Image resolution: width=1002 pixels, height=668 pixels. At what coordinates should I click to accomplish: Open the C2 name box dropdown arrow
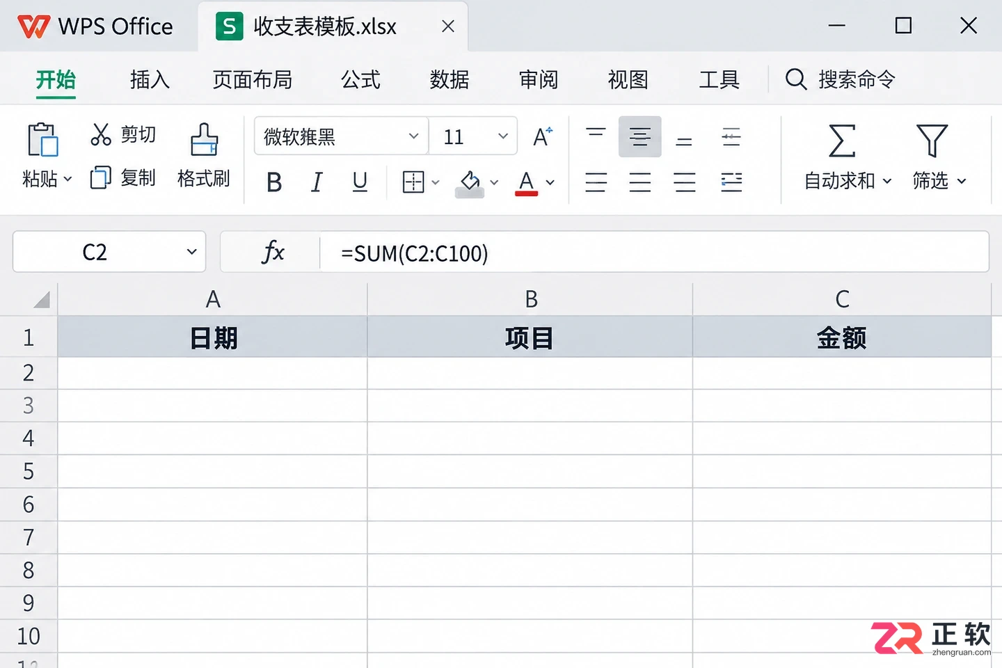(191, 252)
